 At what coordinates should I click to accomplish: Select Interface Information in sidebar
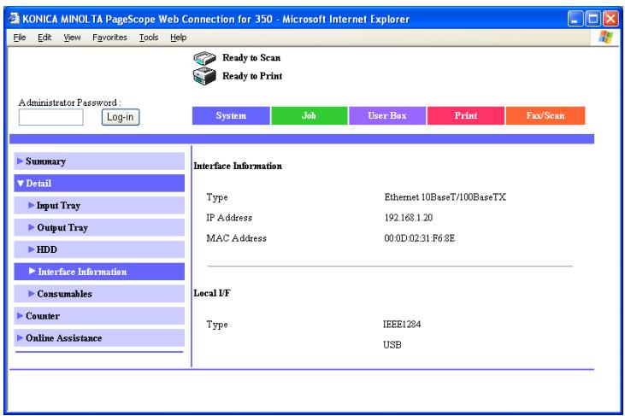pyautogui.click(x=99, y=272)
